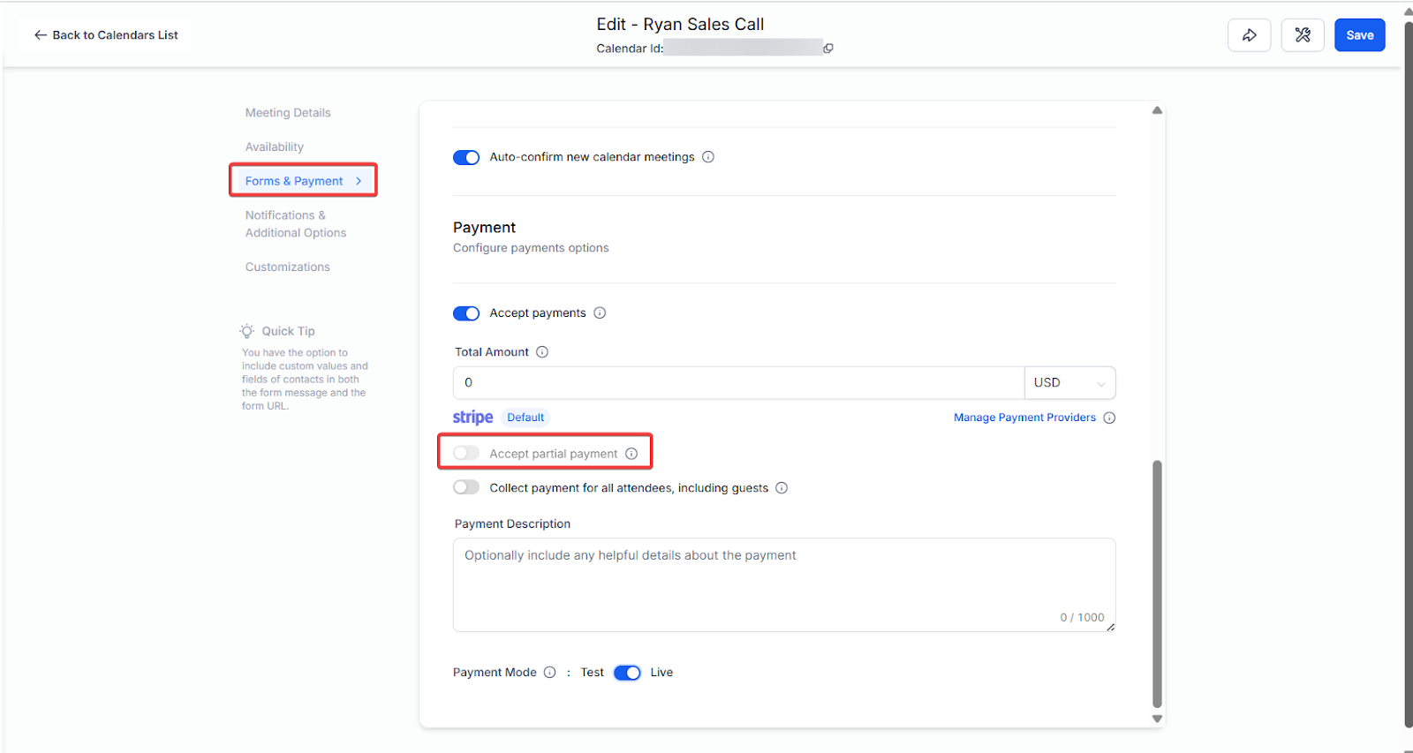Expand Forms & Payment chevron arrow

(359, 181)
